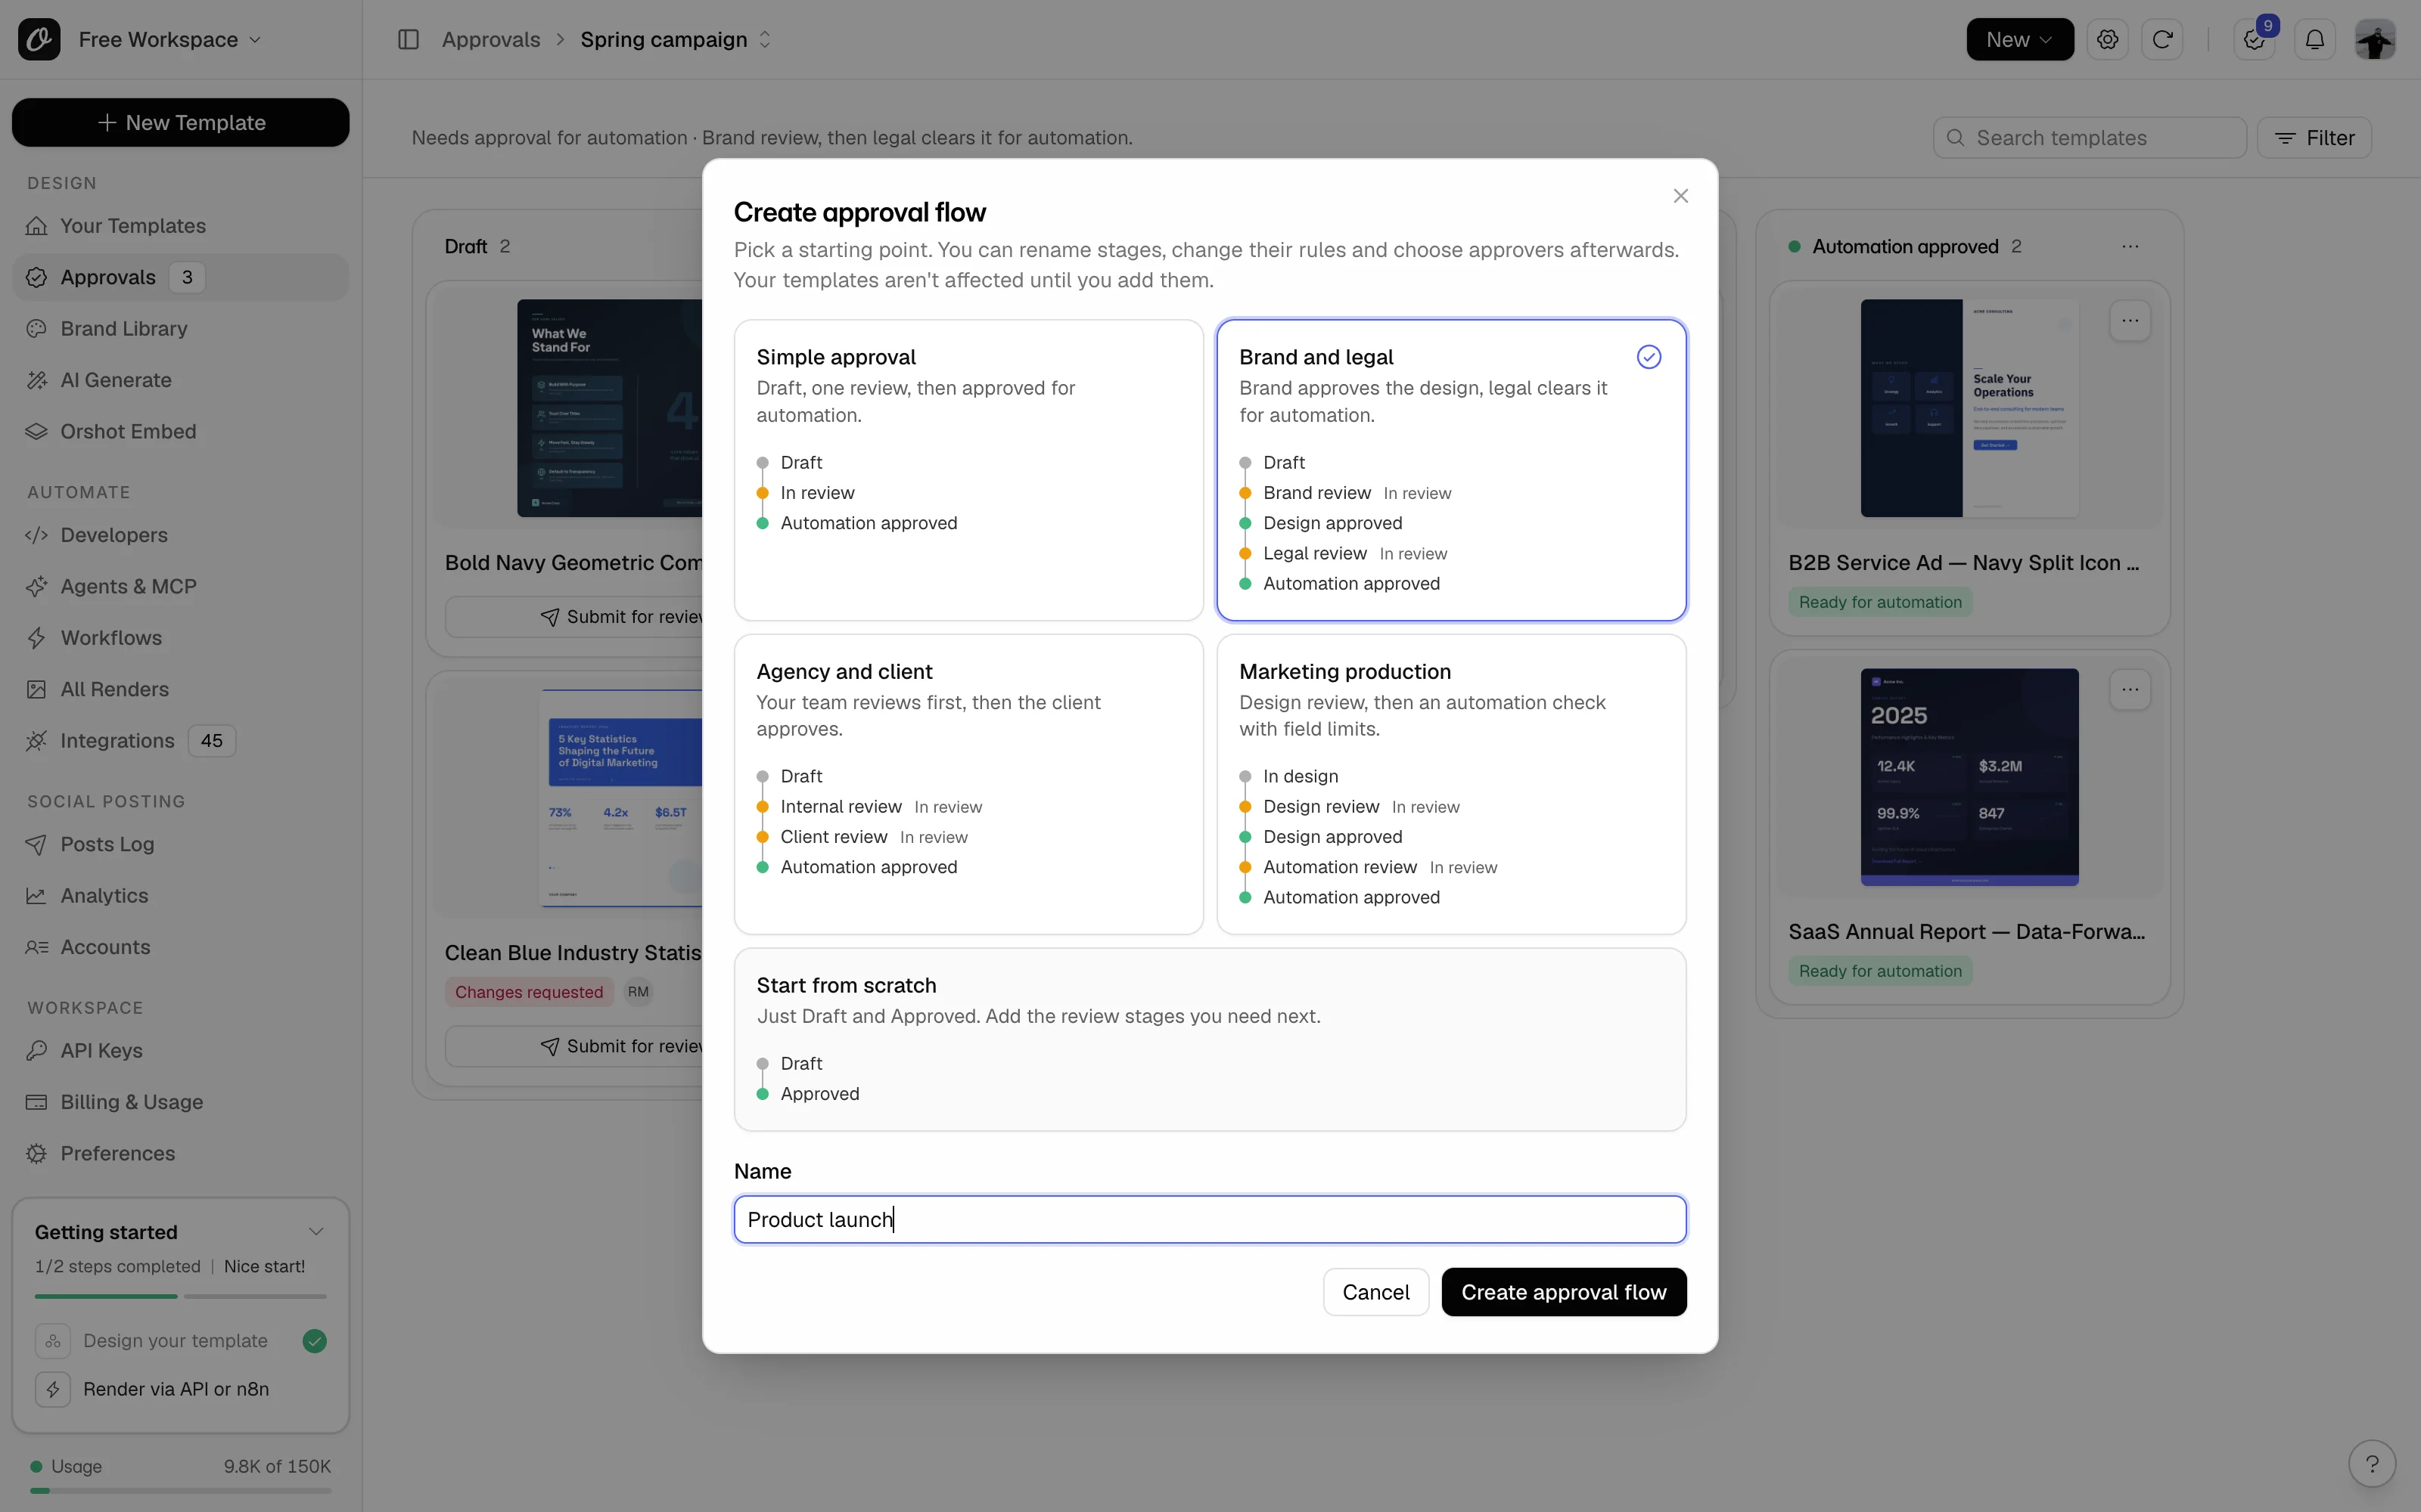Screen dimensions: 2421x1512
Task: Open All Renders
Action: pos(180,689)
